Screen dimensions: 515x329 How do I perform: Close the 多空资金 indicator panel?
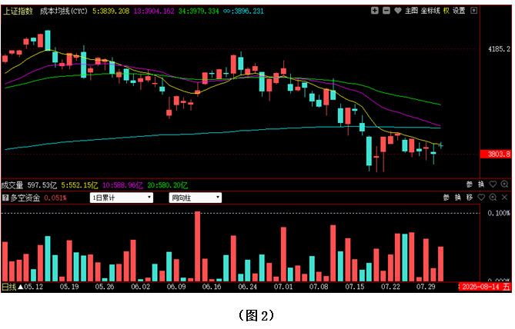(x=504, y=198)
